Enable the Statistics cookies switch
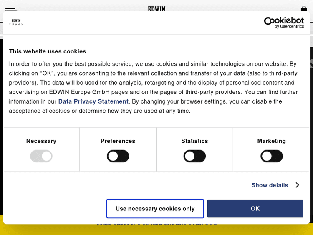The width and height of the screenshot is (313, 235). point(194,157)
